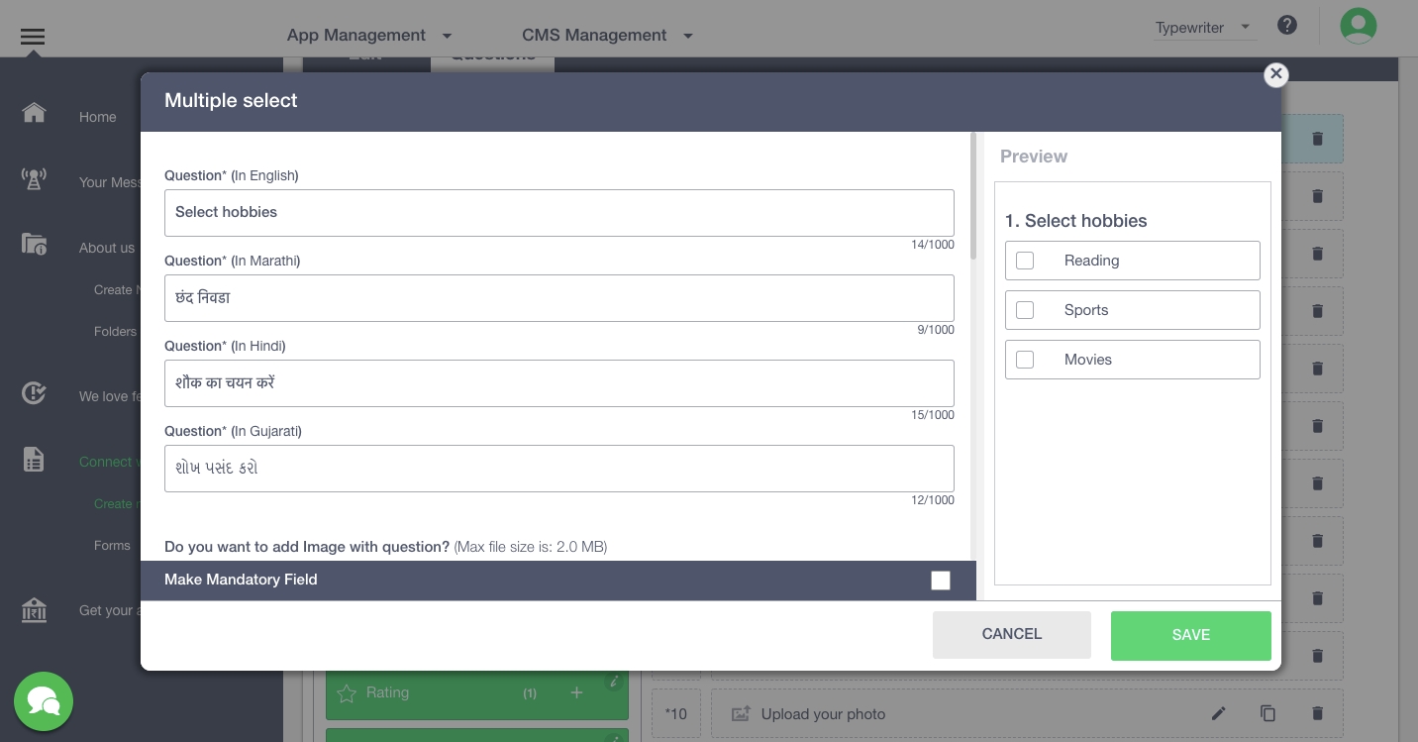
Task: Toggle the Make Mandatory Field checkbox
Action: (x=941, y=581)
